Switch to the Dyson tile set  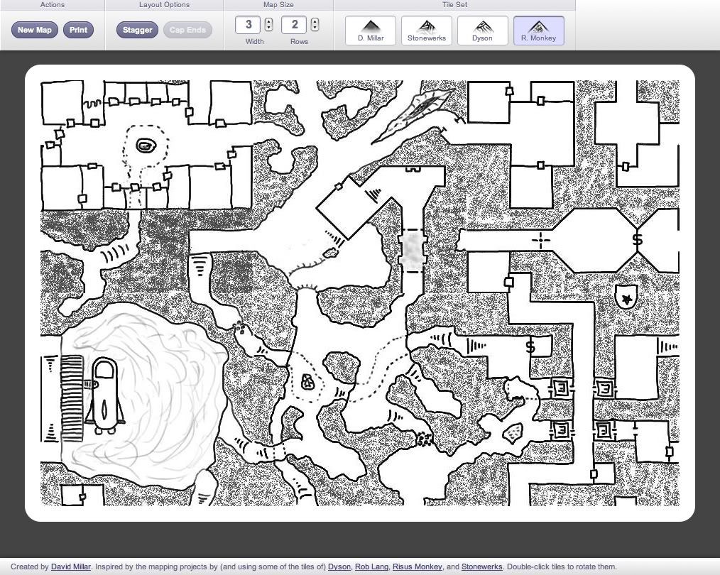coord(482,31)
